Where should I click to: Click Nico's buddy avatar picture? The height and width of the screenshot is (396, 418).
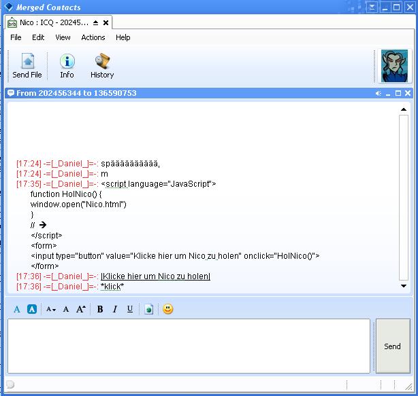tap(394, 66)
